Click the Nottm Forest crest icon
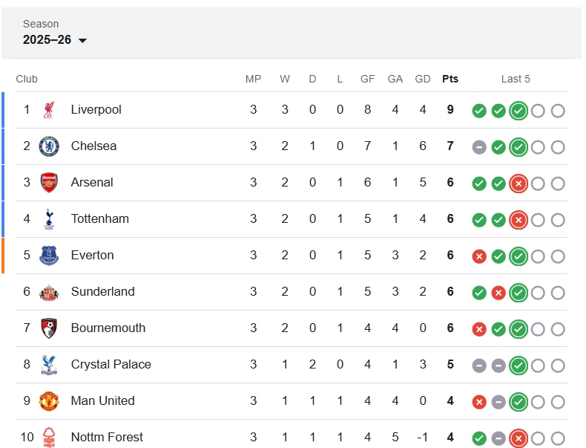 point(49,437)
